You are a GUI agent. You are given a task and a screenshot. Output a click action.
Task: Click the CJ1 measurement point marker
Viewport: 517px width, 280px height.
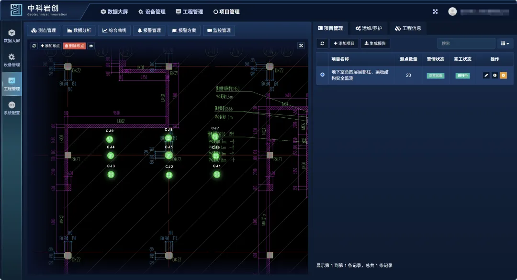217,175
